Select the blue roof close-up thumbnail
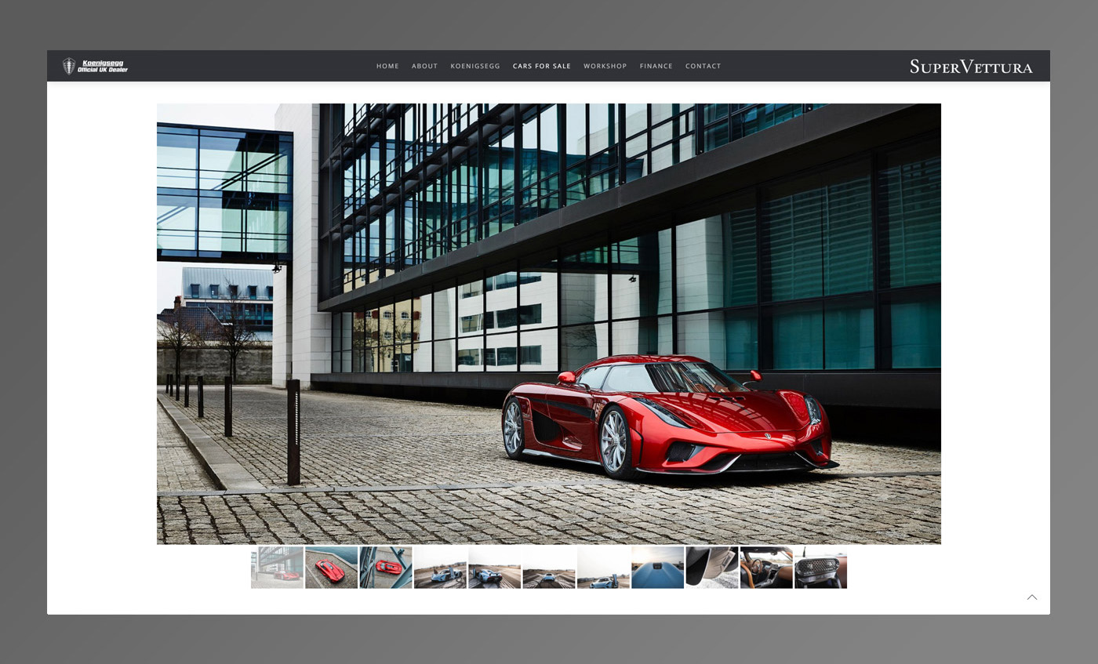Screen dimensions: 1098x664 point(657,568)
